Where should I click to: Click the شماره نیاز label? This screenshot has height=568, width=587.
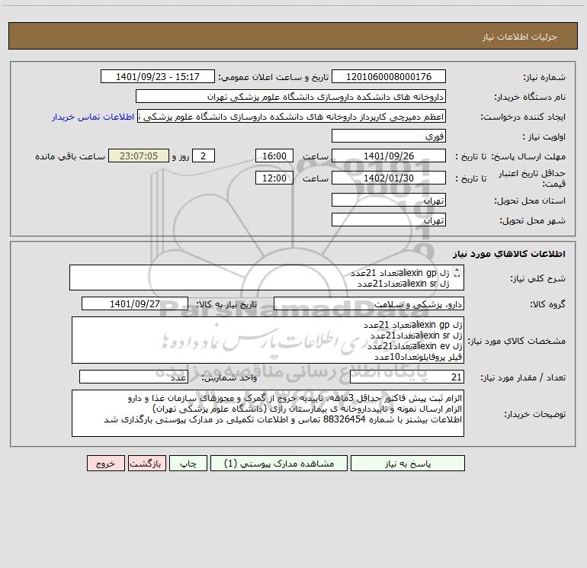tap(544, 78)
